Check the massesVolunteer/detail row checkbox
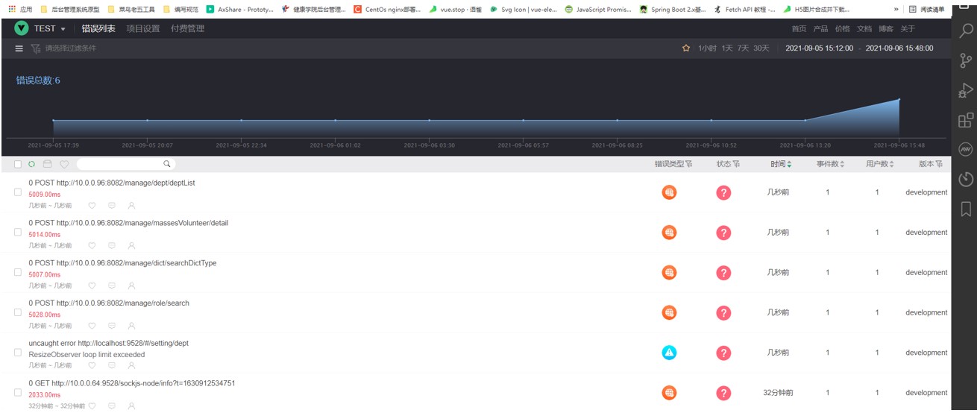The width and height of the screenshot is (977, 413). click(x=18, y=233)
